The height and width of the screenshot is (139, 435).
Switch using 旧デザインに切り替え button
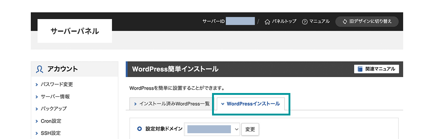[x=367, y=22]
